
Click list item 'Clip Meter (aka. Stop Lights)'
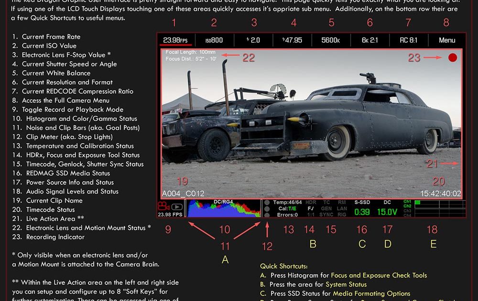(x=69, y=137)
